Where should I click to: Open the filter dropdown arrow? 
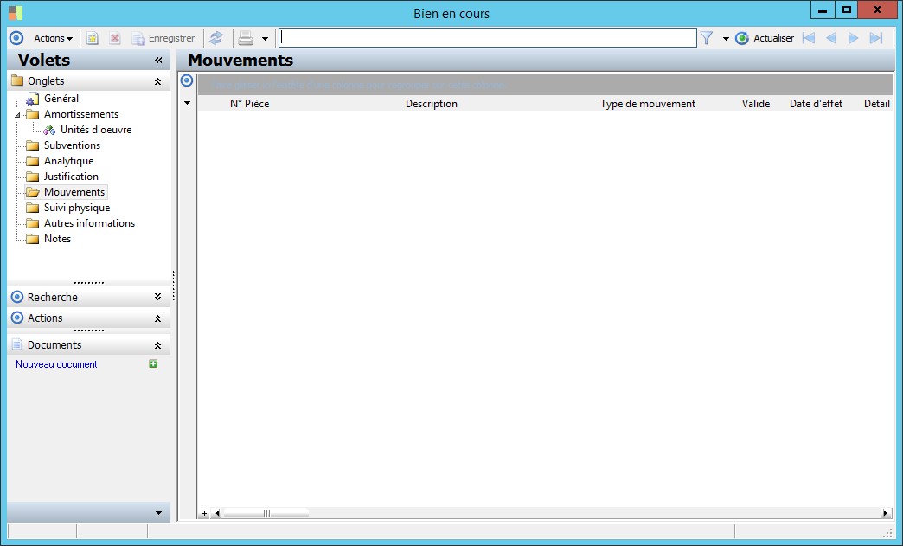point(726,39)
